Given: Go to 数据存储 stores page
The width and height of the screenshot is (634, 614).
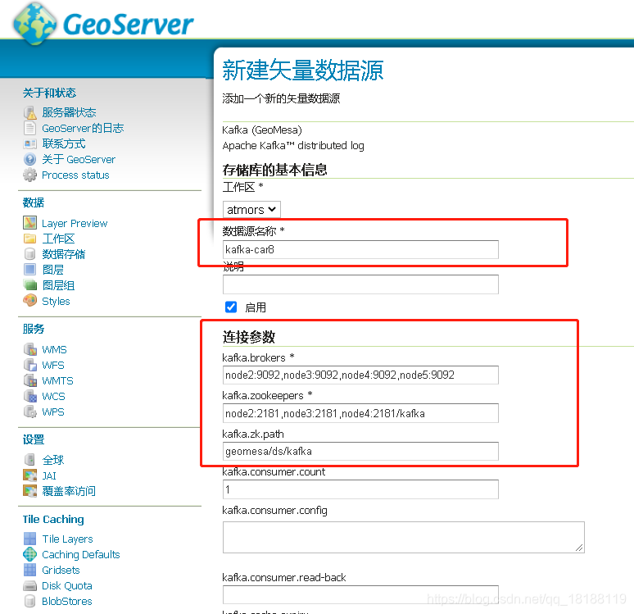Looking at the screenshot, I should (63, 254).
